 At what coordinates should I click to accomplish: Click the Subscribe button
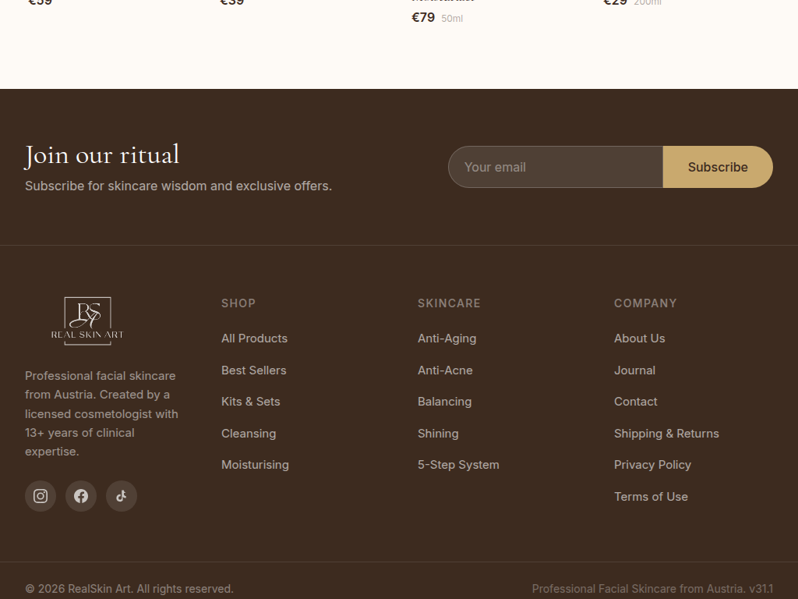pos(717,167)
